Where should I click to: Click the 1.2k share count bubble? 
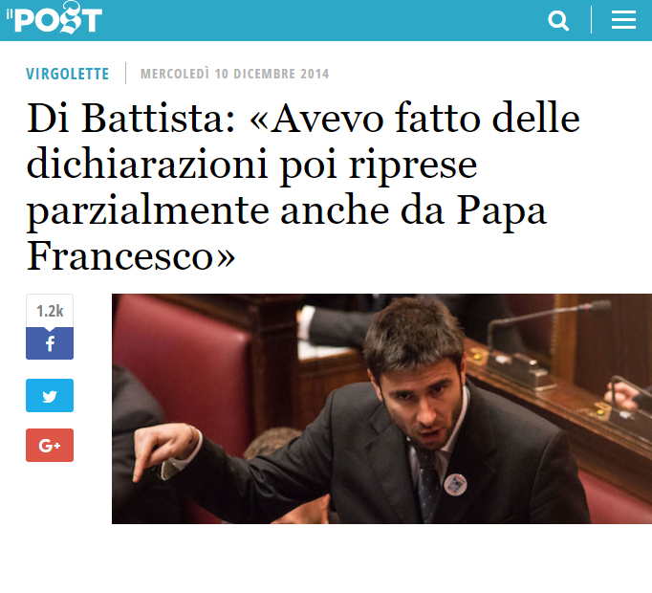(x=50, y=311)
